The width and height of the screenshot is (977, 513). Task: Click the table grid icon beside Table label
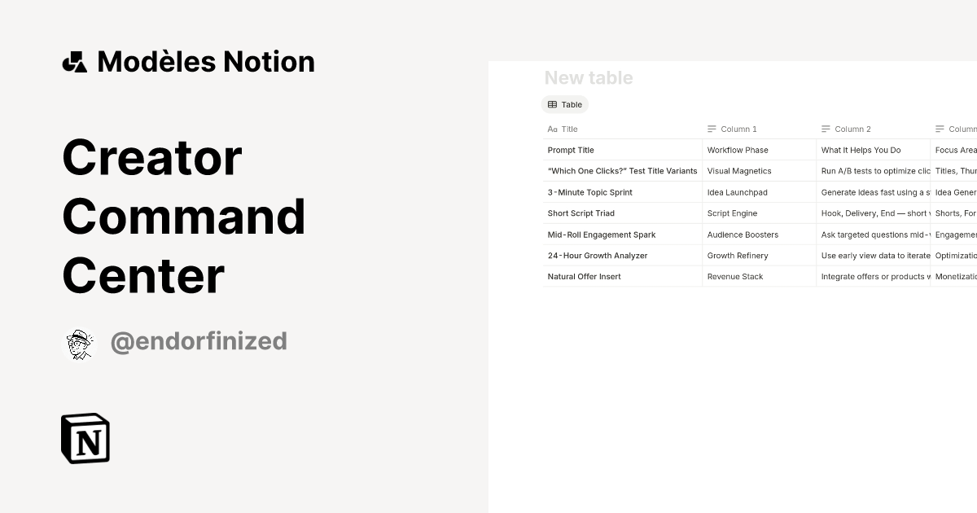tap(552, 104)
